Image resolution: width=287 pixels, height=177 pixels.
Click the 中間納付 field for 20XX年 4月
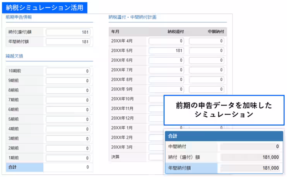click(207, 41)
